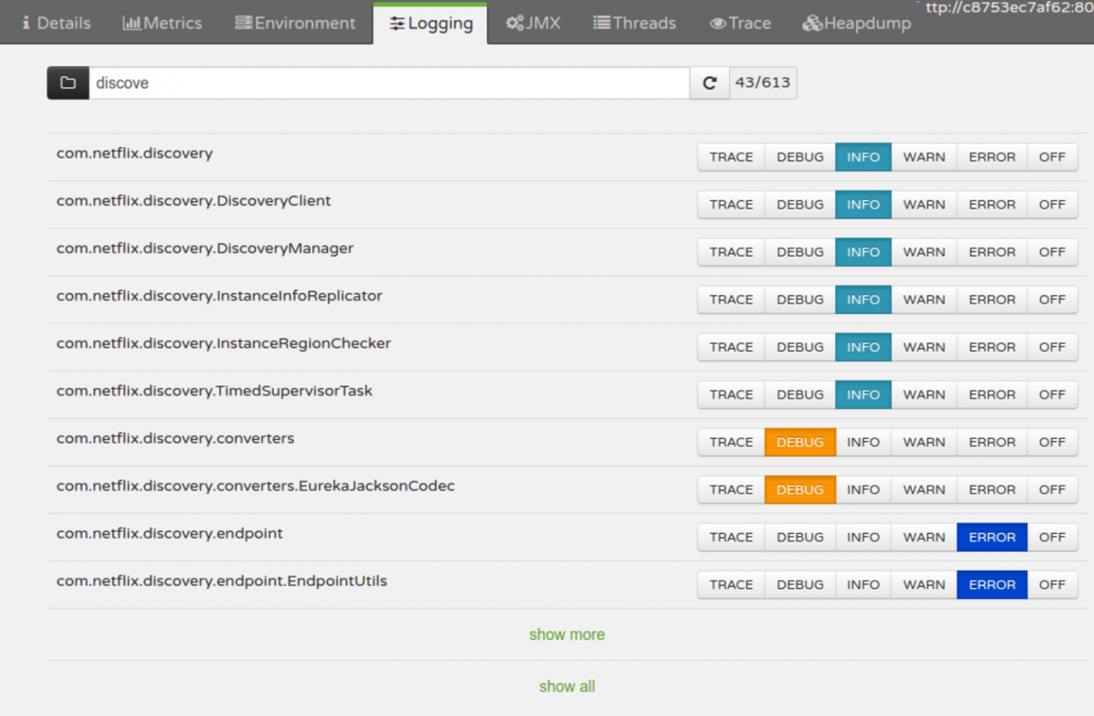
Task: Set EndpointUtils logger to TRACE
Action: (x=731, y=585)
